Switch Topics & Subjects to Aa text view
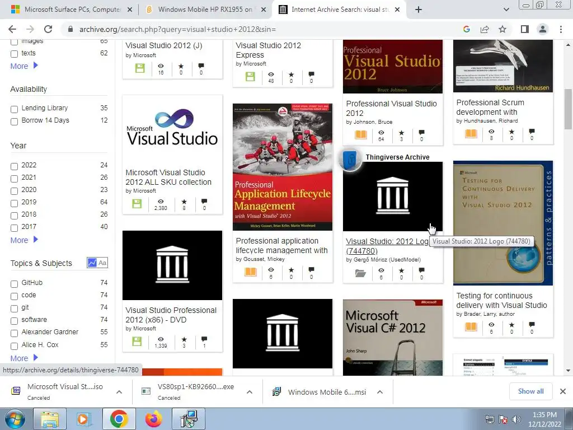Viewport: 573px width, 430px height. pos(103,263)
